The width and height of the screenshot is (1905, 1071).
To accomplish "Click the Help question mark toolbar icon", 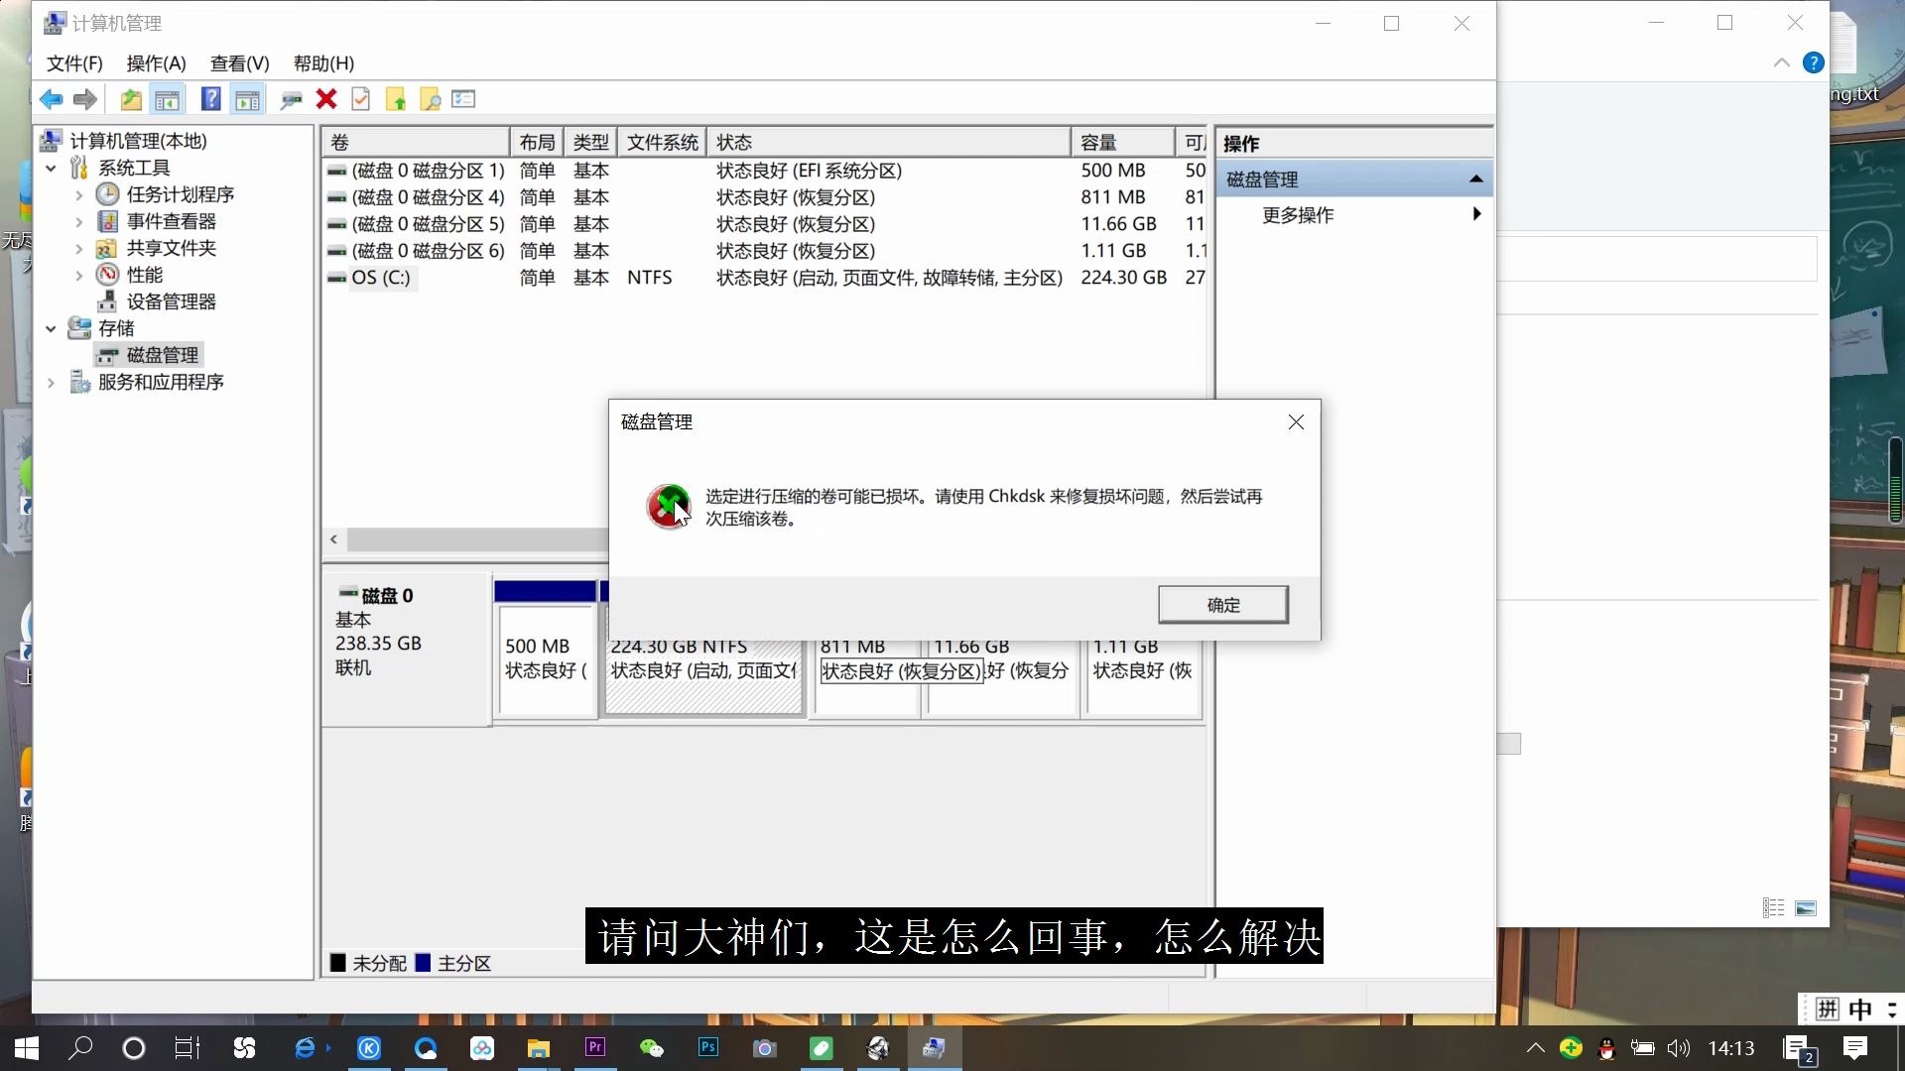I will click(210, 98).
